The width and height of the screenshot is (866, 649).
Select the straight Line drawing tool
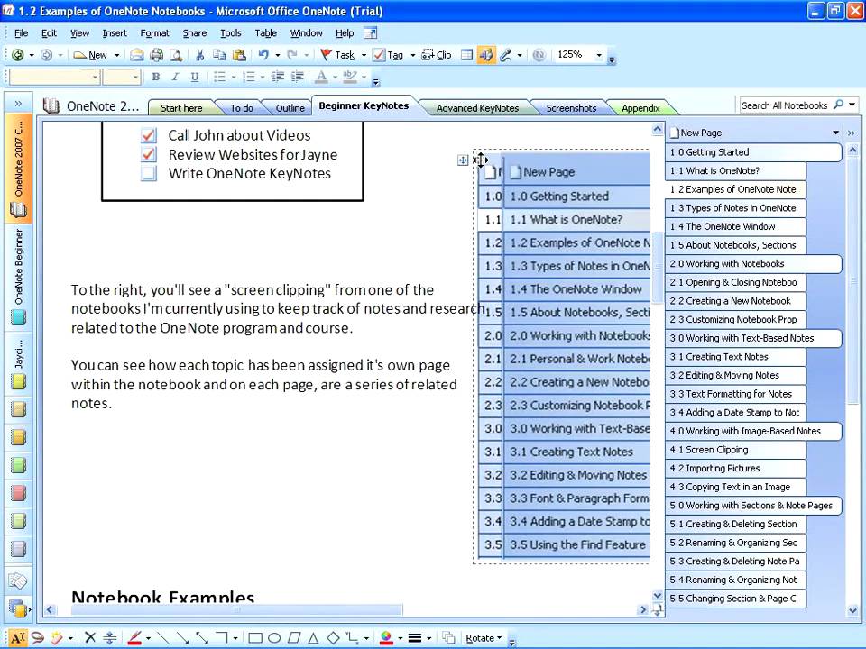point(163,638)
